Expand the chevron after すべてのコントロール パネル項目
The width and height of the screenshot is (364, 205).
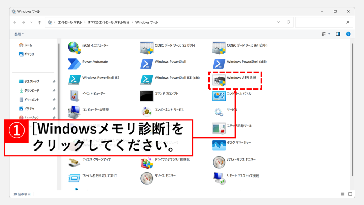coord(133,22)
